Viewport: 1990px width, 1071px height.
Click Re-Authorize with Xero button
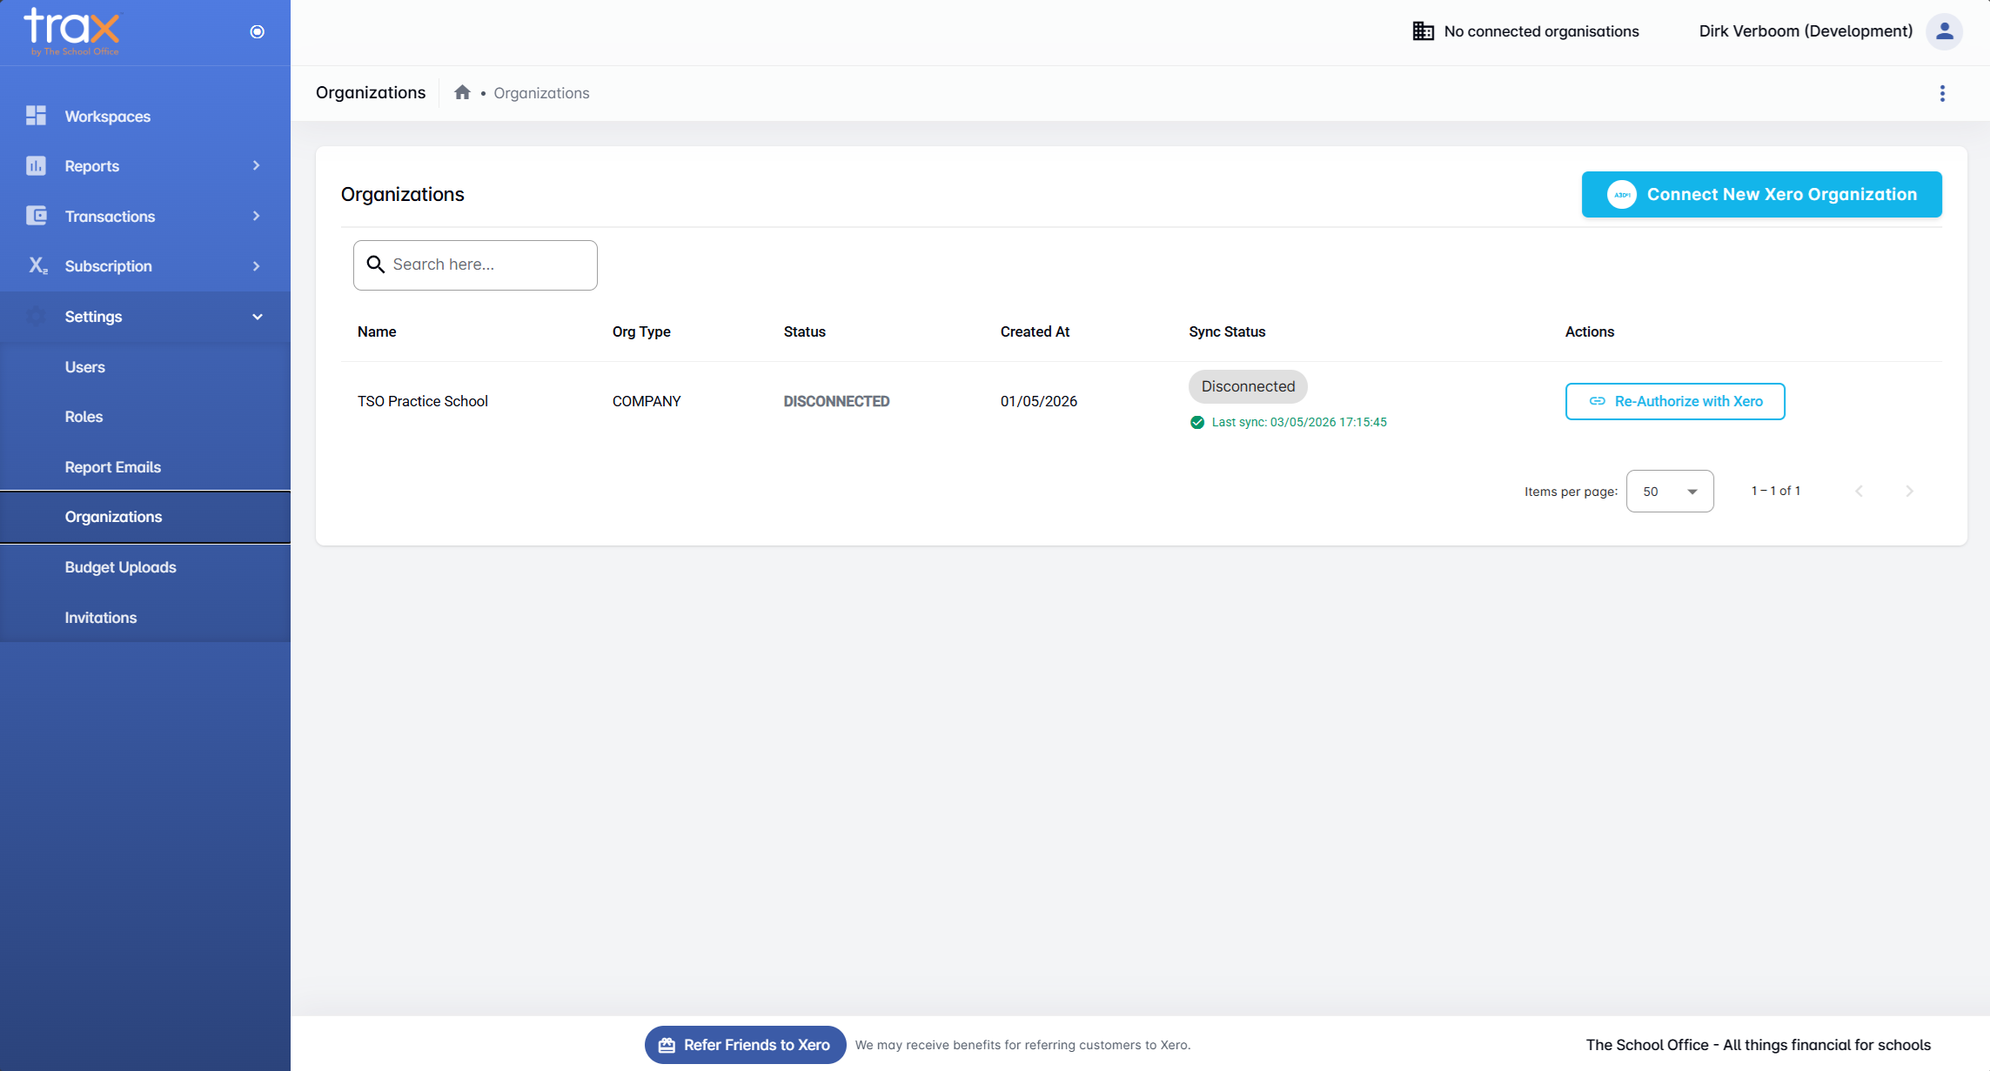(x=1675, y=401)
